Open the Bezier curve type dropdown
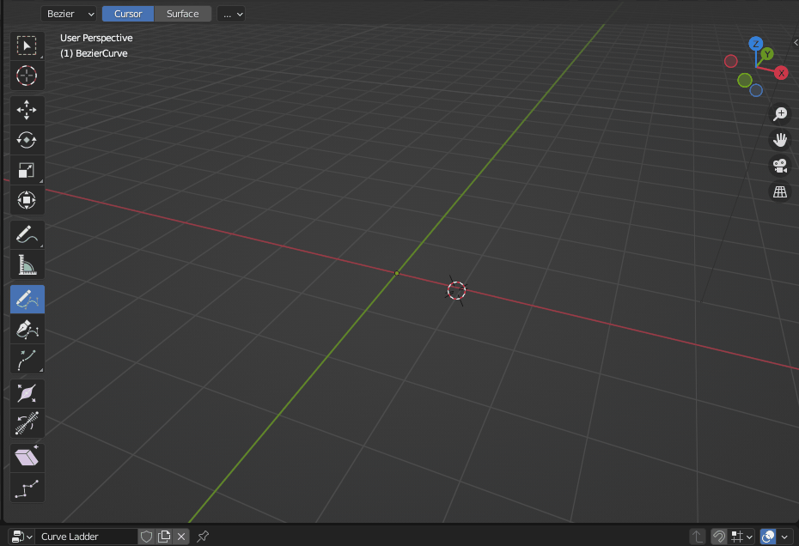799x546 pixels. (69, 14)
